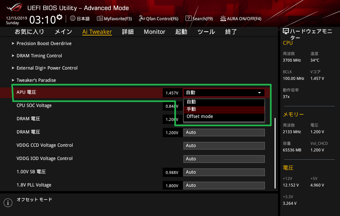Click the hardware monitor screen icon

286,31
